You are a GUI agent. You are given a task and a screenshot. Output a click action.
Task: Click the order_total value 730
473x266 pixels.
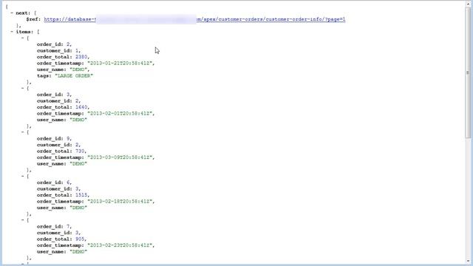[x=80, y=151]
